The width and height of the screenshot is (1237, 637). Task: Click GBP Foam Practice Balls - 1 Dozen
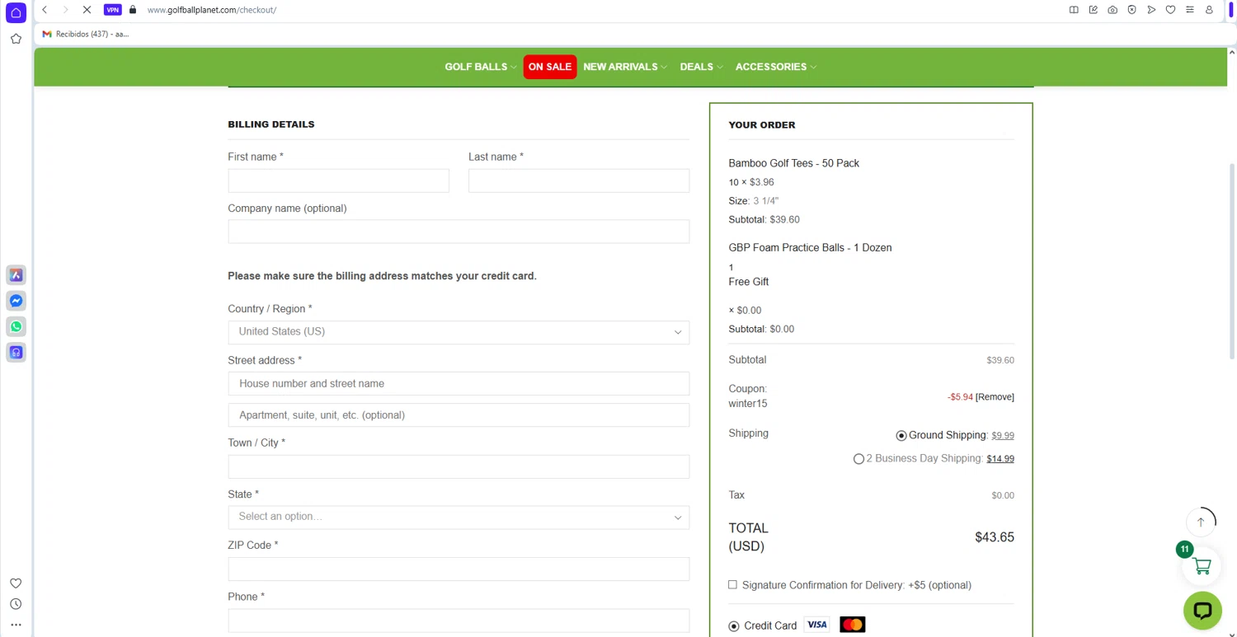tap(810, 247)
